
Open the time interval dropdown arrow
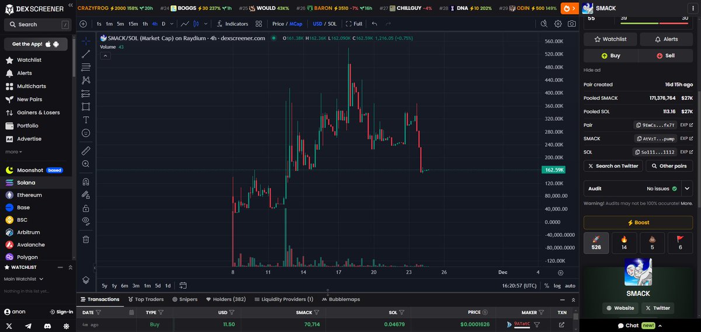172,24
